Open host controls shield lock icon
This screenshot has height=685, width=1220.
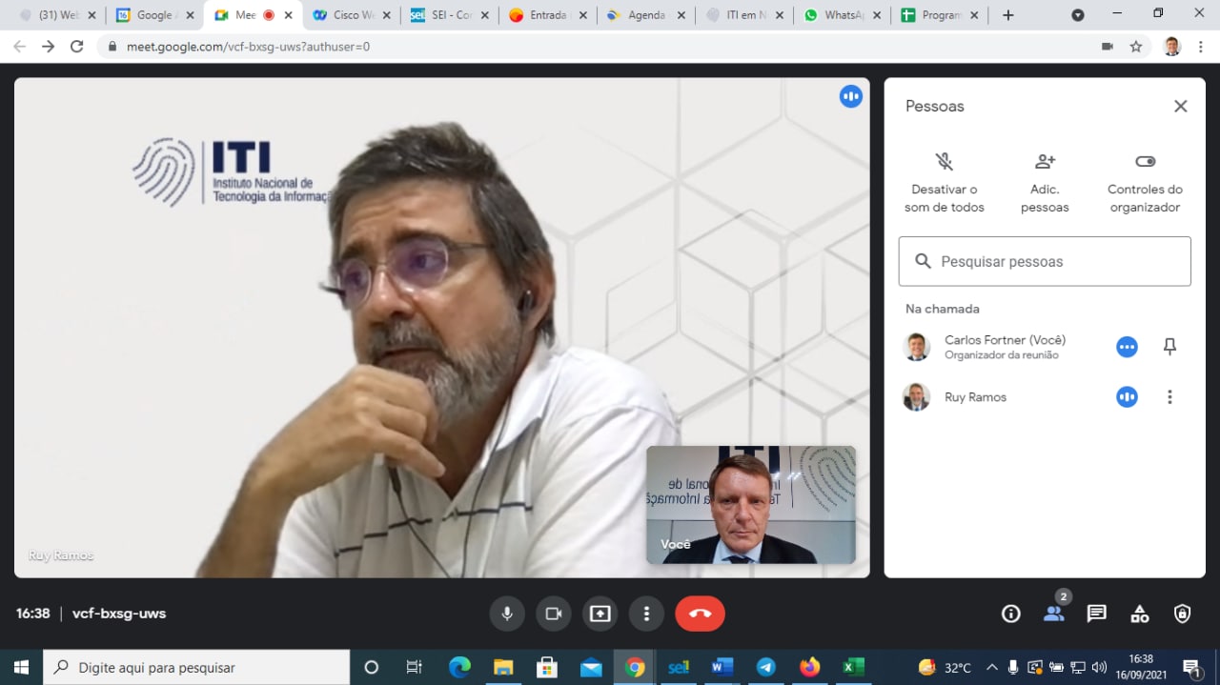[1182, 614]
